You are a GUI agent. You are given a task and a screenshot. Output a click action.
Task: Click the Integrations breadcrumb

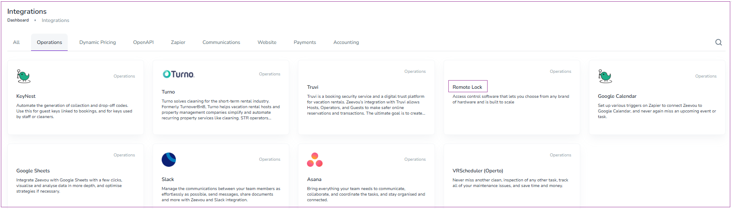[x=55, y=20]
